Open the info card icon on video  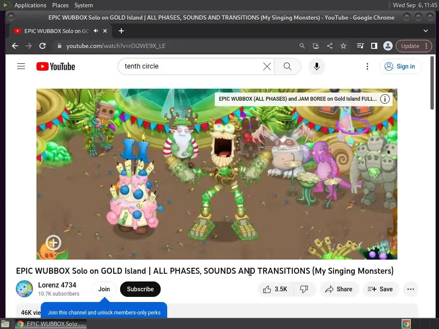point(385,99)
